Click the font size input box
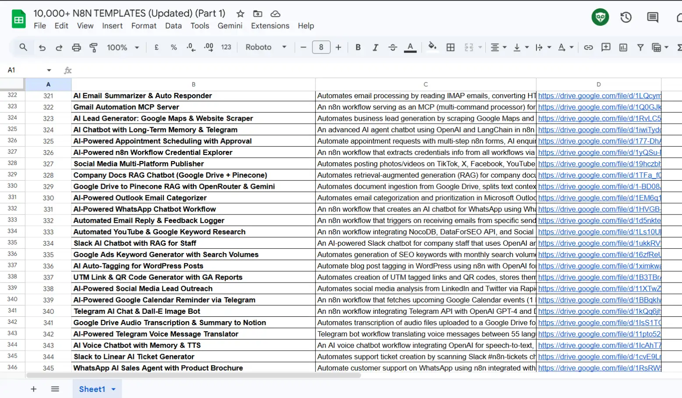682x398 pixels. pyautogui.click(x=321, y=47)
